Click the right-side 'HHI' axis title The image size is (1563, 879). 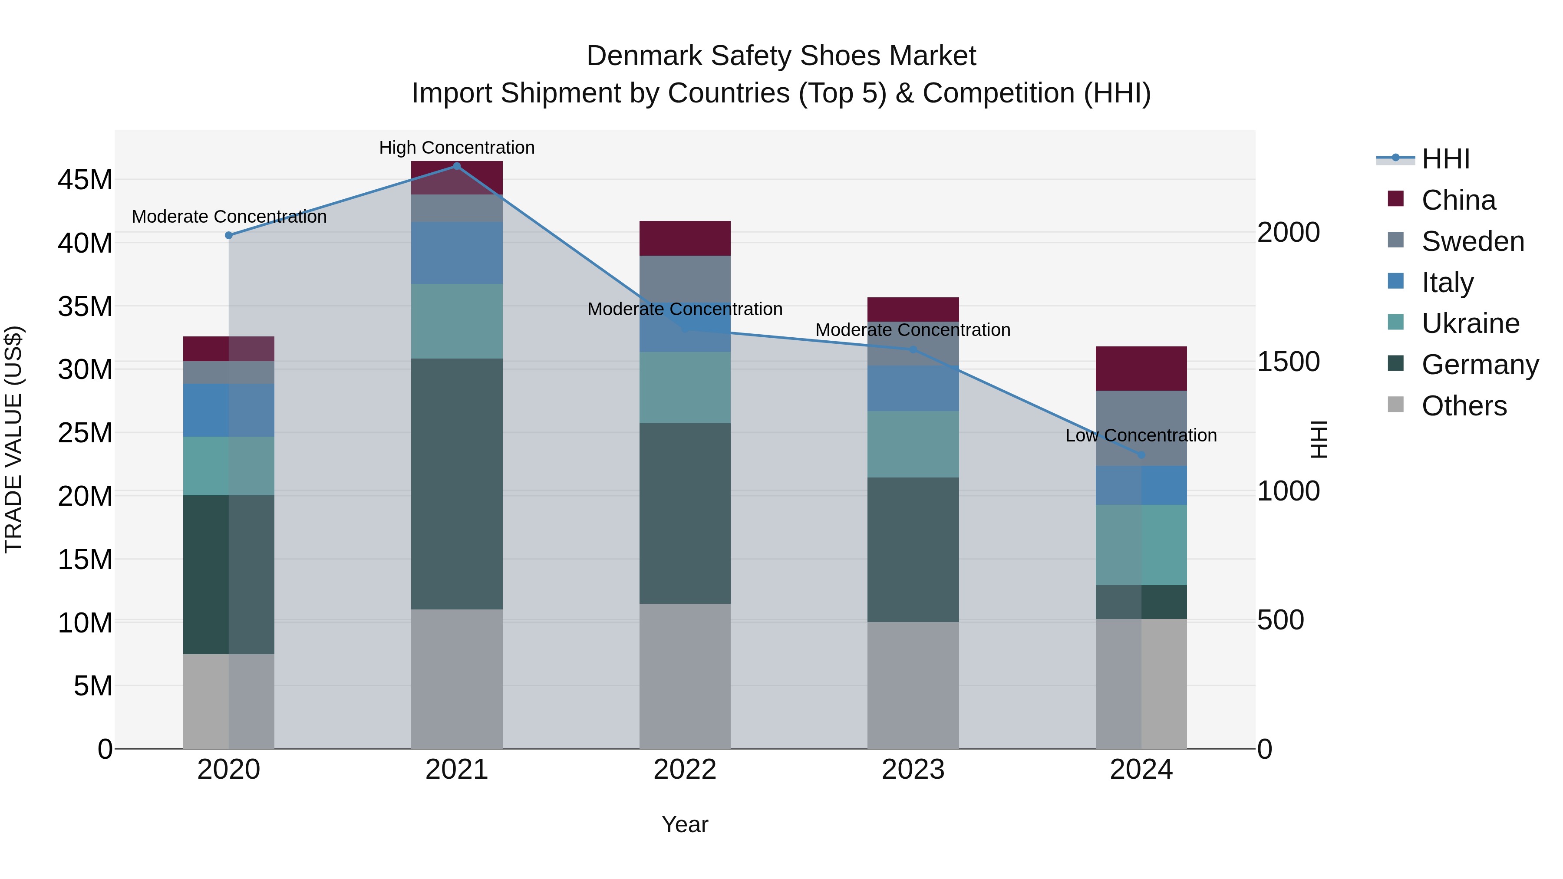click(1319, 440)
